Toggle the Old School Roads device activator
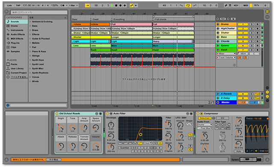The width and height of the screenshot is (276, 167). (57, 113)
